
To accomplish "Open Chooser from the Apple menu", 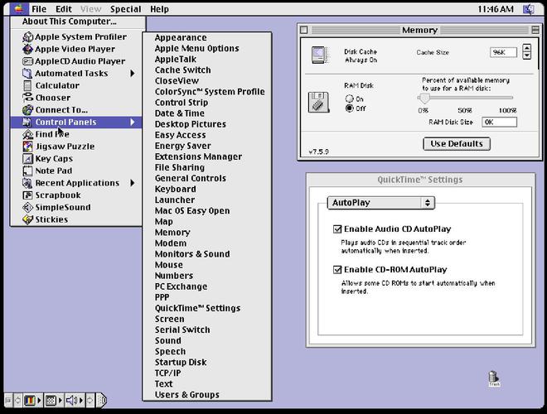I will point(75,98).
